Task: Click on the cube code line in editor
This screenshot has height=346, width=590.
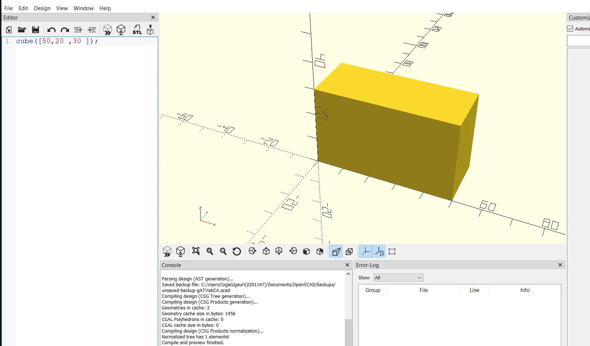Action: point(57,41)
